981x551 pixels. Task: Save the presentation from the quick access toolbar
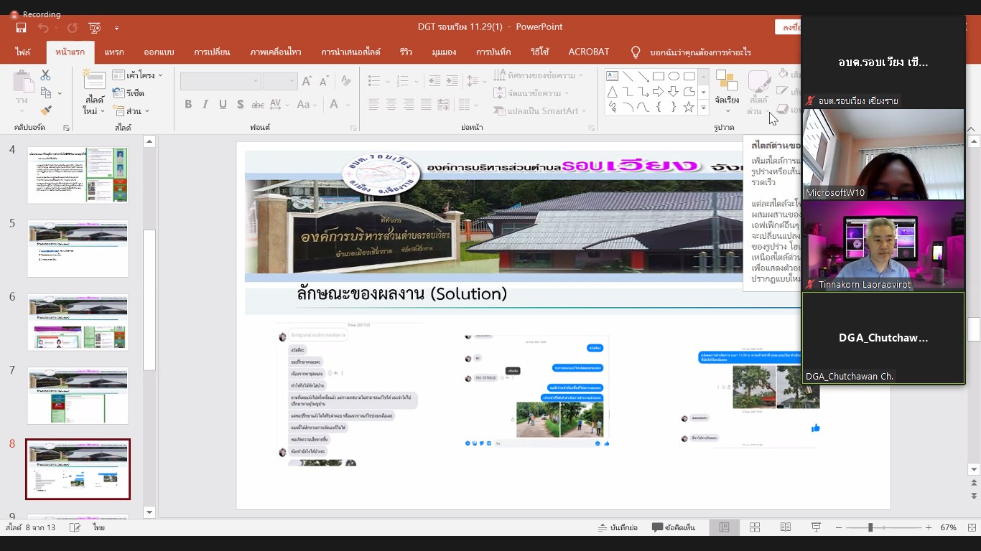(x=22, y=27)
